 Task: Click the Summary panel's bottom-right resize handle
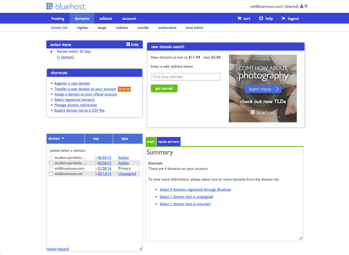[x=301, y=238]
